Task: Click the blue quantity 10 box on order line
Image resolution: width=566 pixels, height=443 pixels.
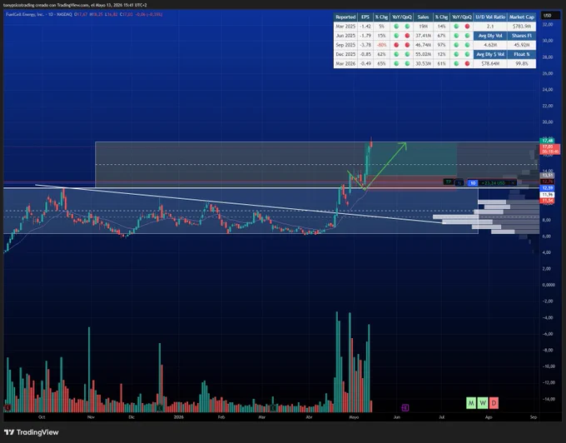Action: (473, 183)
